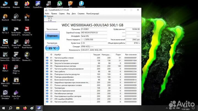Open Firefox desktop shortcut
Image resolution: width=198 pixels, height=111 pixels.
27,4
